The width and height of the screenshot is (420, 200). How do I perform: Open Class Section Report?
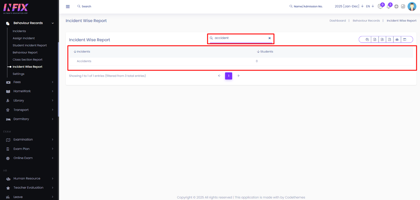coord(27,60)
